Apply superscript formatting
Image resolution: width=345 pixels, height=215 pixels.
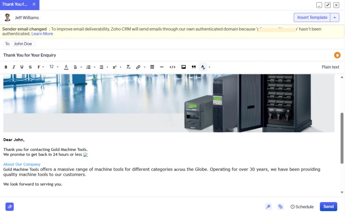pyautogui.click(x=115, y=67)
